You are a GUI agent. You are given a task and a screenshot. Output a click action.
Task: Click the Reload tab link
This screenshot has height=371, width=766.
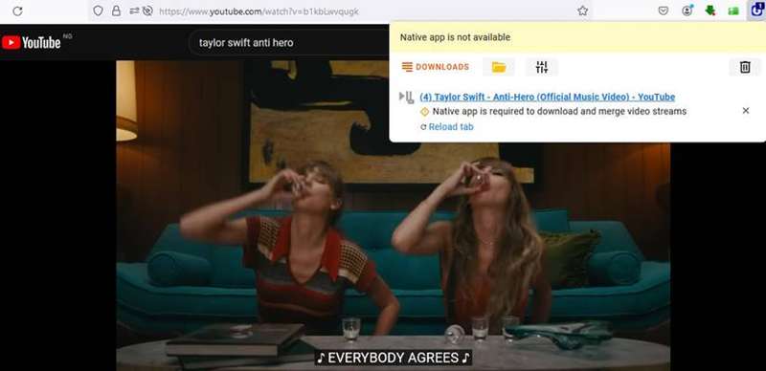click(x=451, y=127)
